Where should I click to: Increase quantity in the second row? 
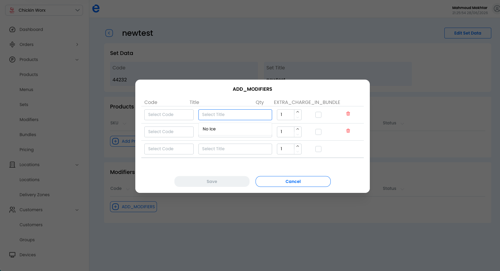click(298, 129)
